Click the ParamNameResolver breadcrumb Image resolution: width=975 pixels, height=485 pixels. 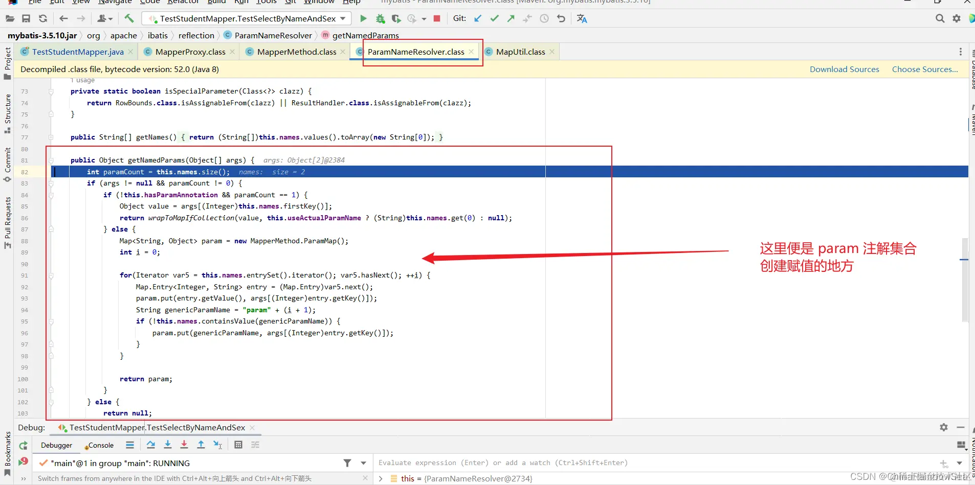[273, 35]
